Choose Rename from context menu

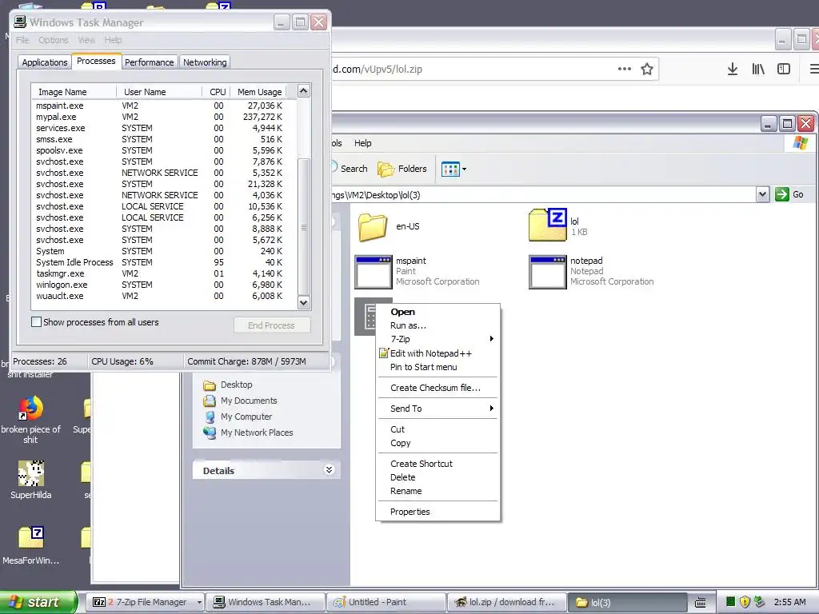pyautogui.click(x=436, y=491)
